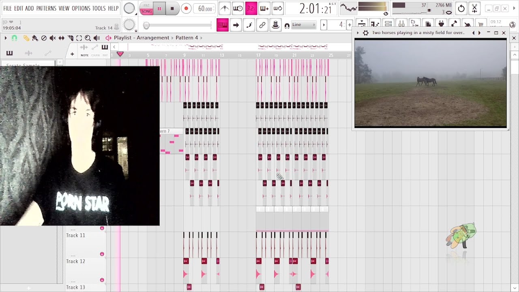The image size is (519, 292).
Task: Enable wait for input before recording
Action: pos(238,8)
